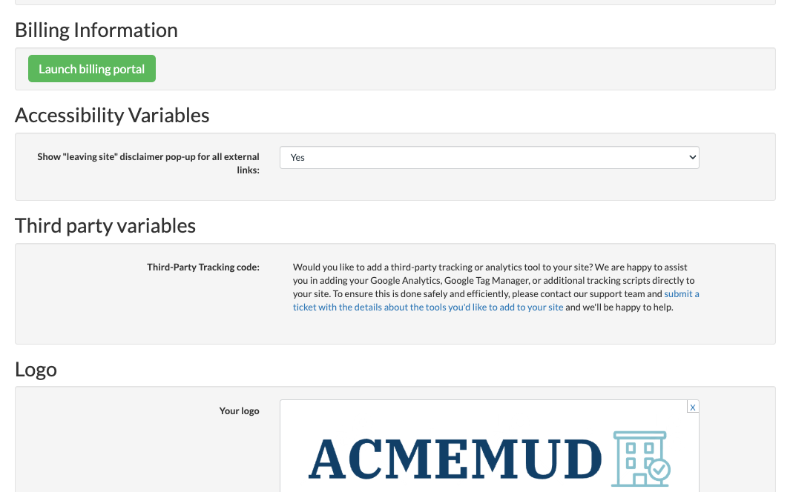Follow the submit a ticket link

point(428,307)
